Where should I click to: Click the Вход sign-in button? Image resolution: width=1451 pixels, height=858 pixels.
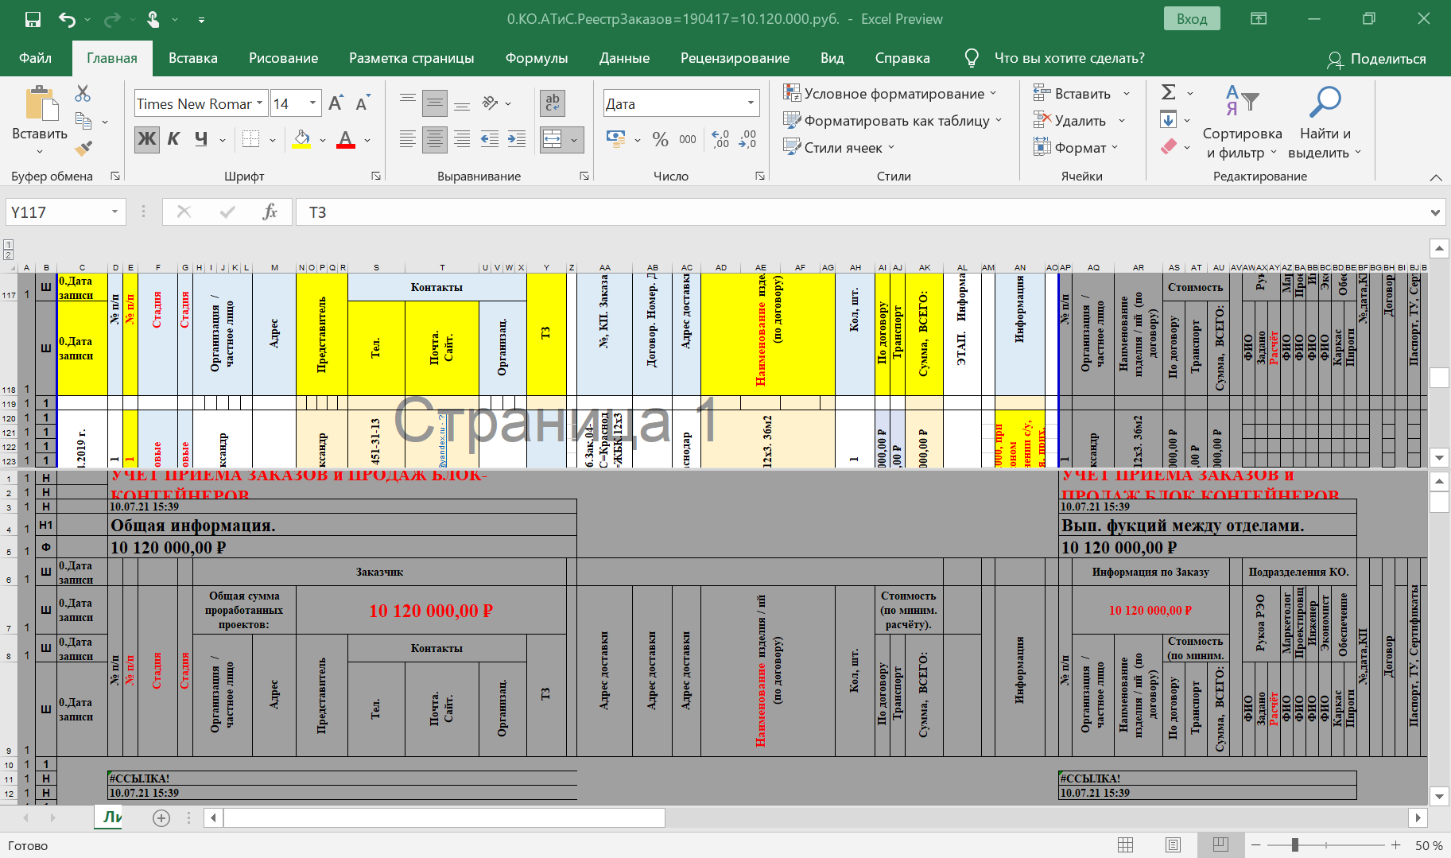pos(1192,19)
